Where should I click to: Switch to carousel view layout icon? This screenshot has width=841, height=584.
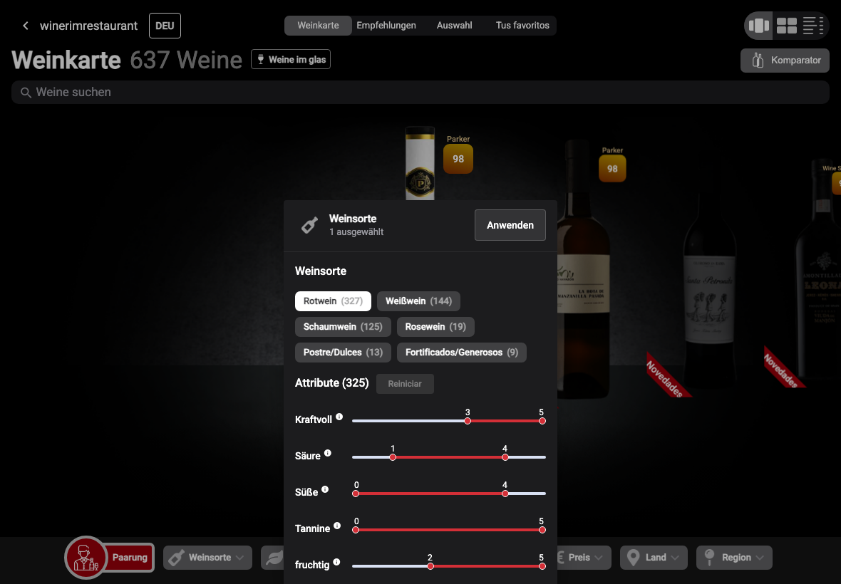[758, 26]
